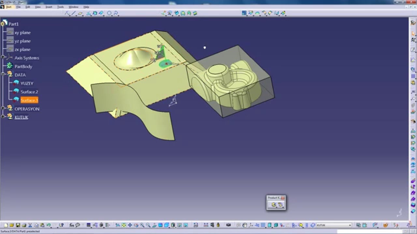Click the grid icon on right toolbar

click(x=413, y=76)
